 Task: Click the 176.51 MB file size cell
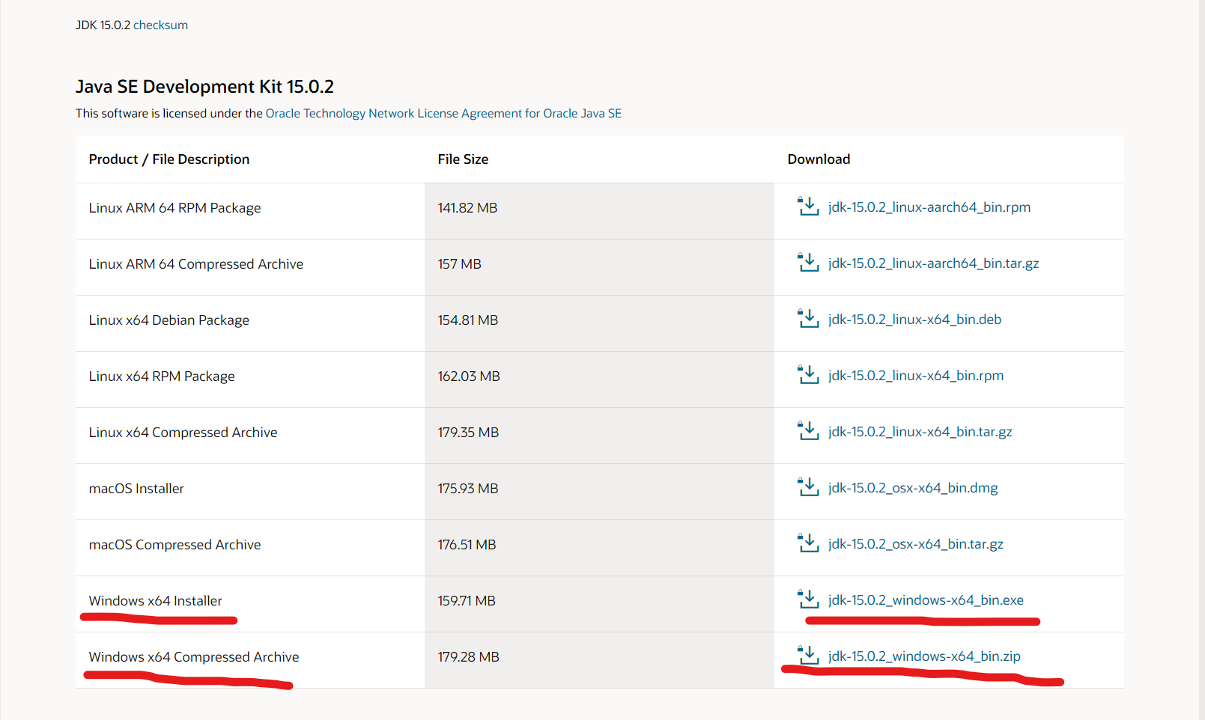pos(599,548)
